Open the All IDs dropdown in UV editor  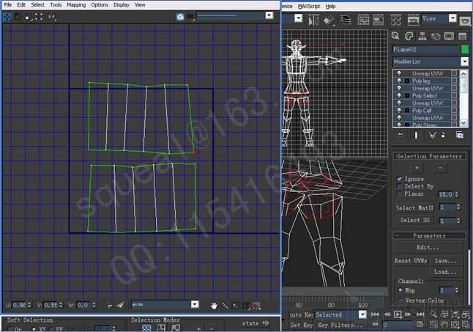pos(195,304)
